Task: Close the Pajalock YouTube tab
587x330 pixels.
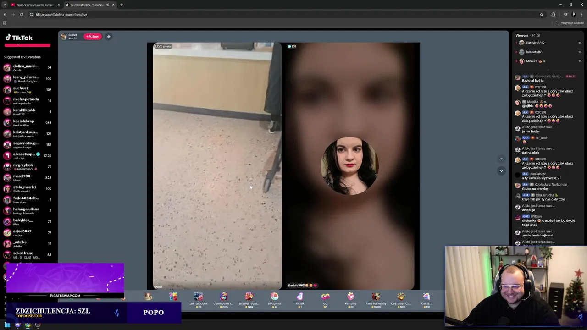Action: click(x=59, y=5)
